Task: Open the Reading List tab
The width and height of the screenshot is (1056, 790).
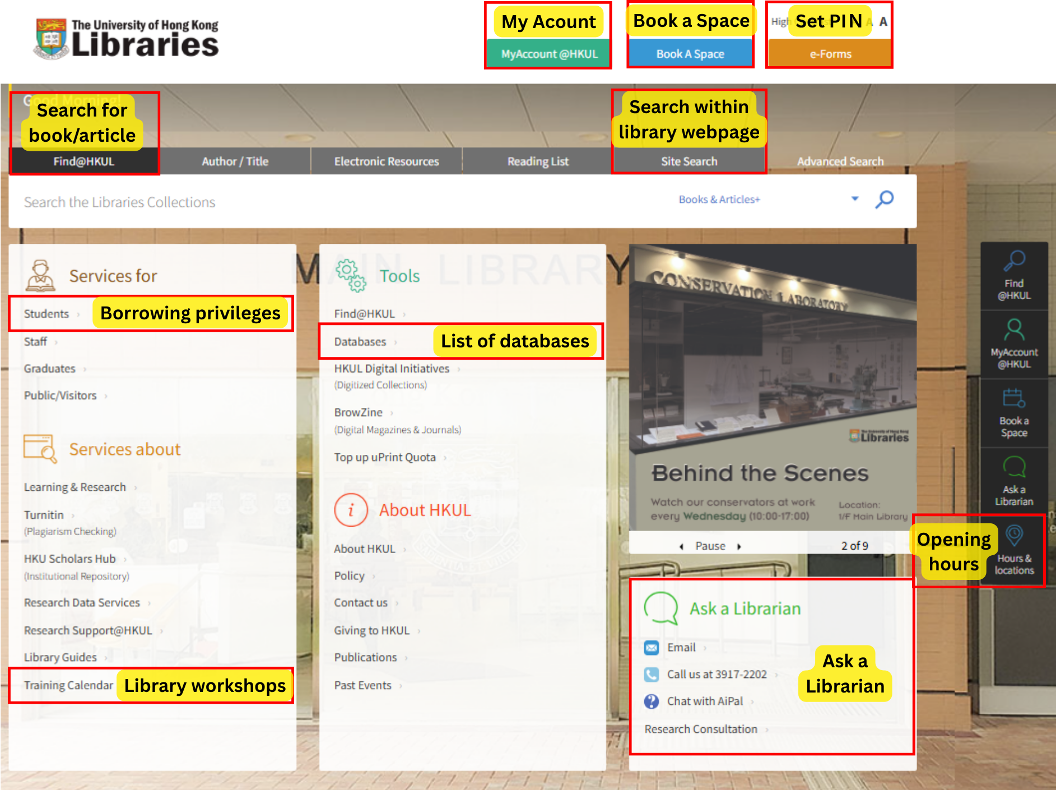Action: pos(538,161)
